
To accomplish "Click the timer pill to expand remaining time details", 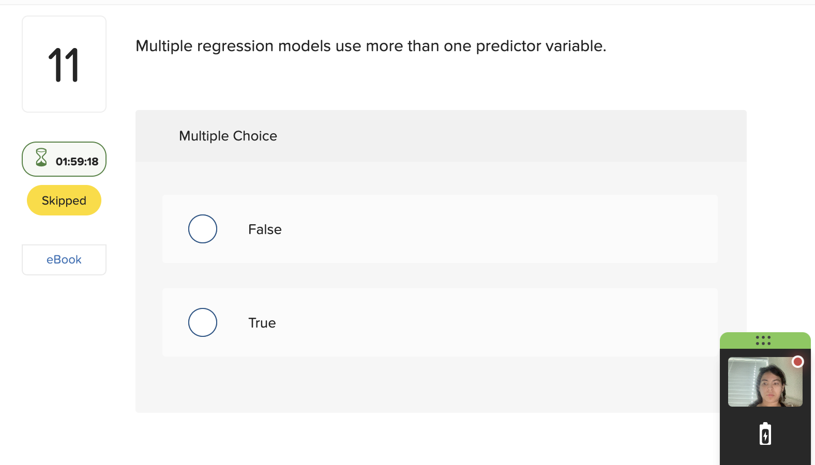I will (64, 159).
